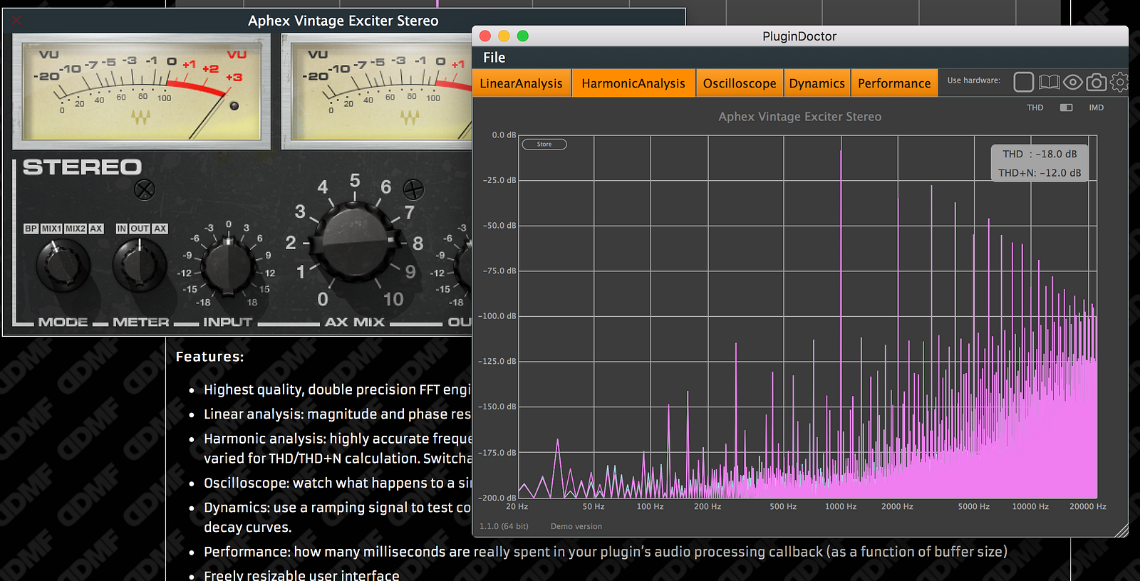Click the 'Demo version' status text
The height and width of the screenshot is (581, 1140).
[576, 527]
